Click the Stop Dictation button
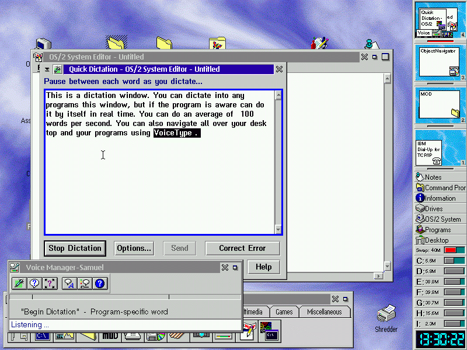This screenshot has height=350, width=467. 75,249
